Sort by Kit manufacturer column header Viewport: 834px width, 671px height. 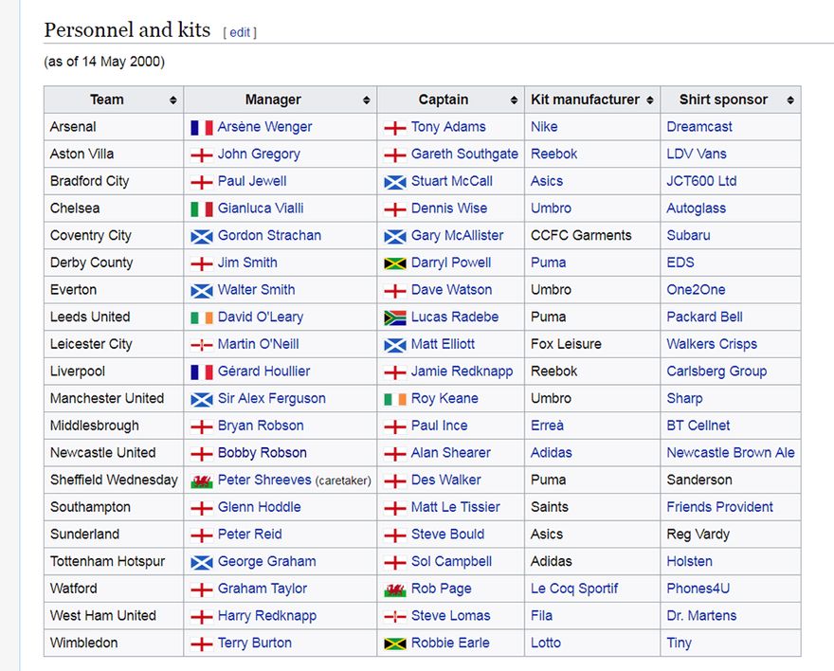click(649, 100)
